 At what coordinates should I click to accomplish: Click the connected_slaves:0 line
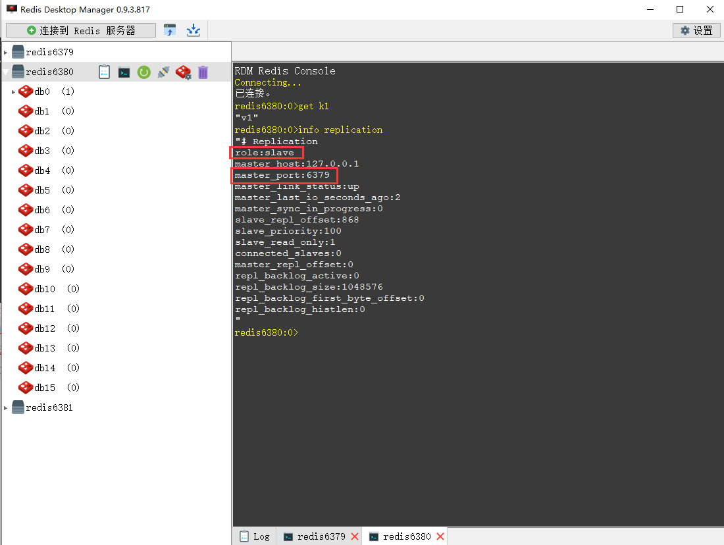point(288,253)
